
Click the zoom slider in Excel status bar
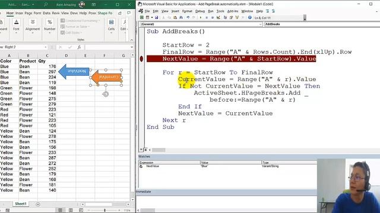tap(104, 210)
